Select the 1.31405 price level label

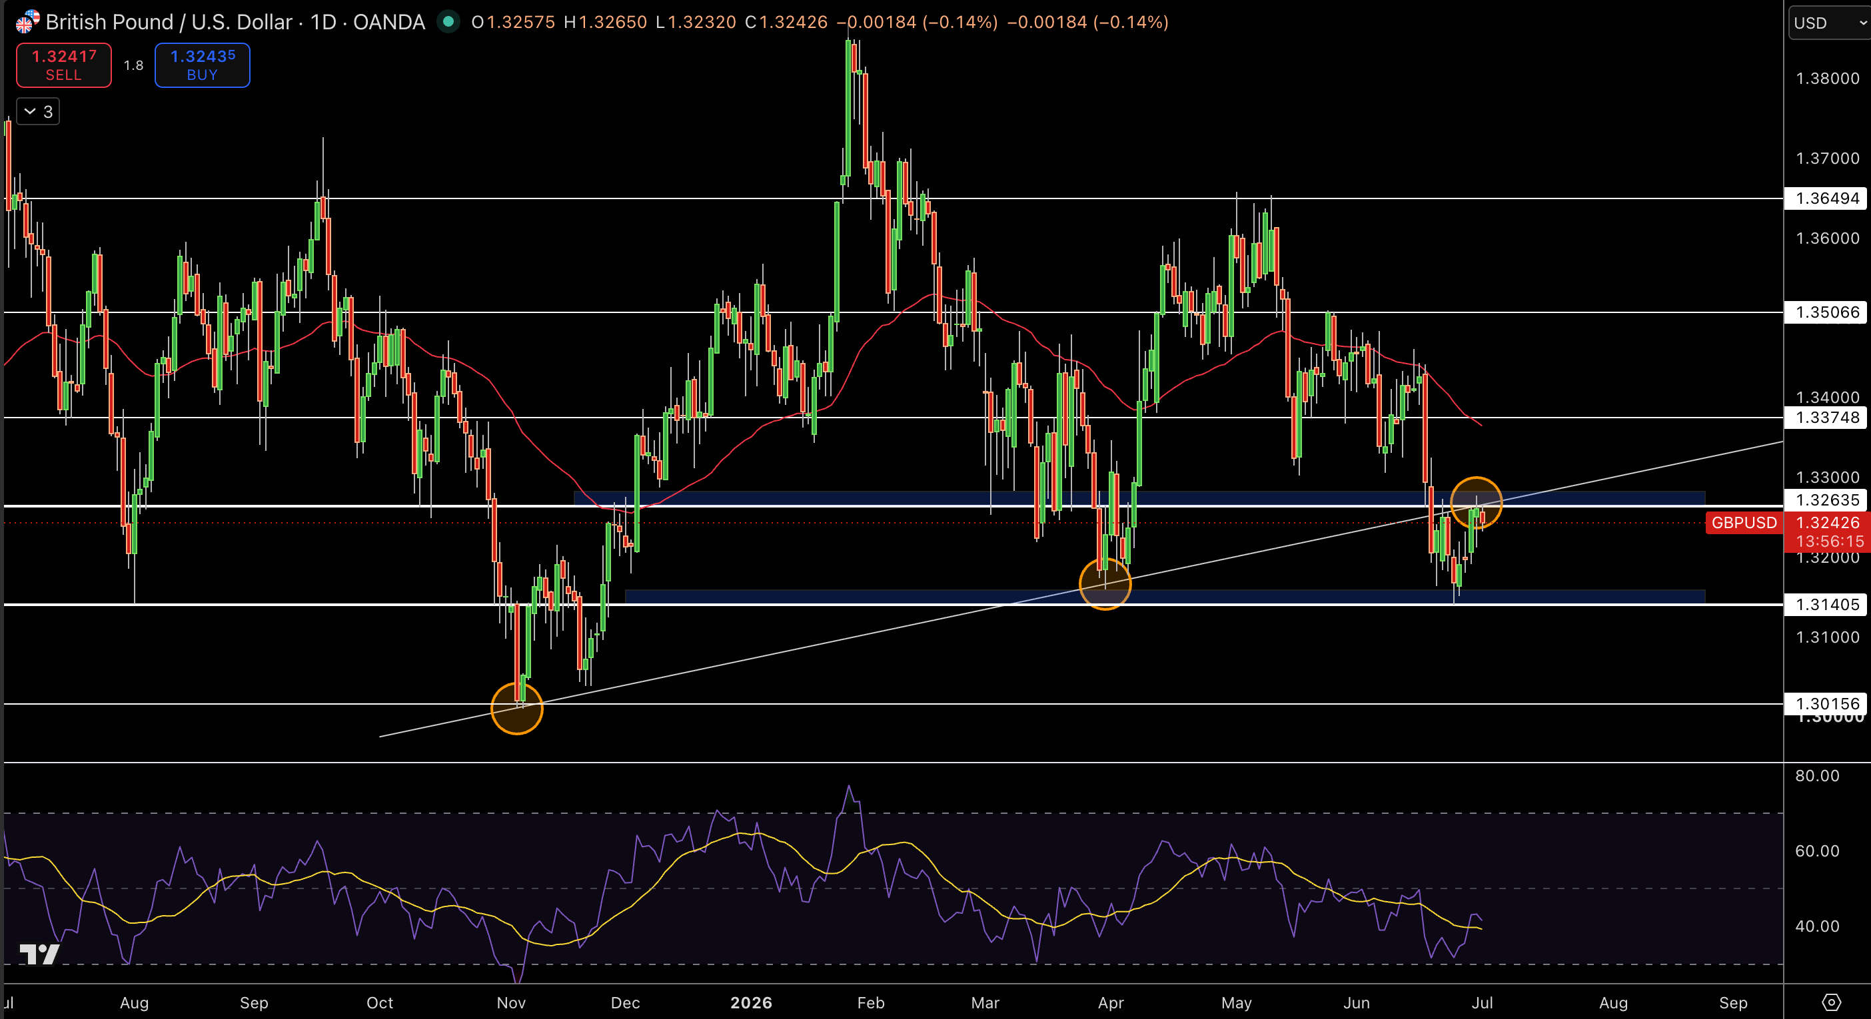click(1826, 605)
